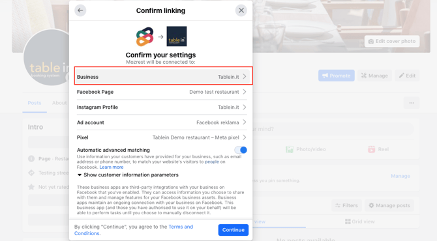The height and width of the screenshot is (241, 437).
Task: Click the Tablein dark logo thumbnail
Action: (177, 36)
